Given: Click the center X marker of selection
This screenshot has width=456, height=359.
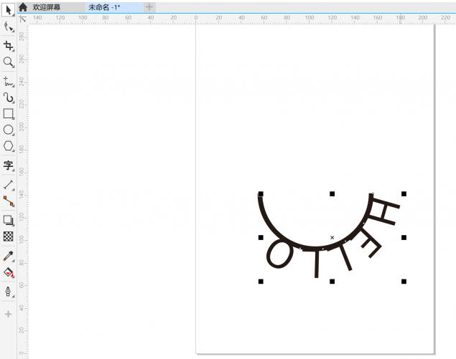Looking at the screenshot, I should point(332,237).
